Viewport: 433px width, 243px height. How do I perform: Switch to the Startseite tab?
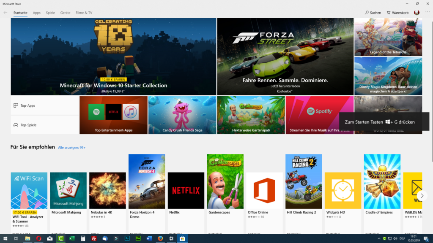pos(20,13)
